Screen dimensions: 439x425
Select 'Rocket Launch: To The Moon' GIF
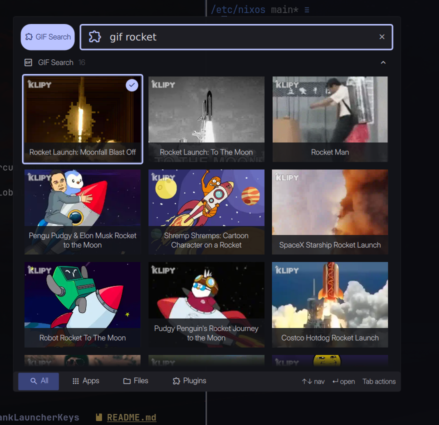(206, 119)
